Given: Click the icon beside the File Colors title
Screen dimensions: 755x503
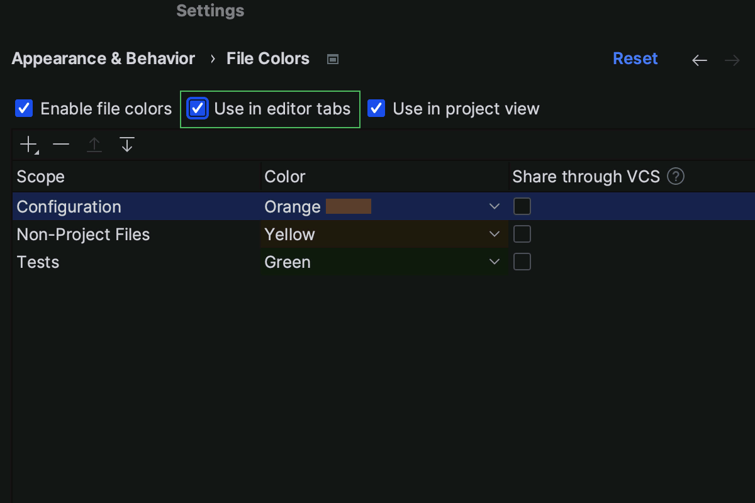Looking at the screenshot, I should (x=332, y=58).
